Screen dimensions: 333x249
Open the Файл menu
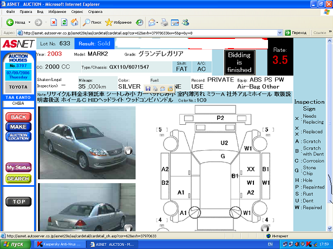point(10,12)
